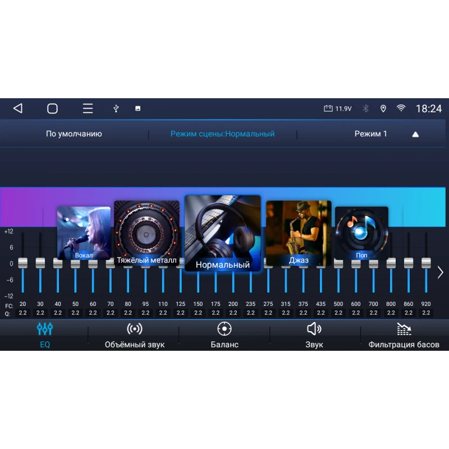The height and width of the screenshot is (449, 449).
Task: Choose the Вокал scene thumbnail
Action: (x=84, y=233)
